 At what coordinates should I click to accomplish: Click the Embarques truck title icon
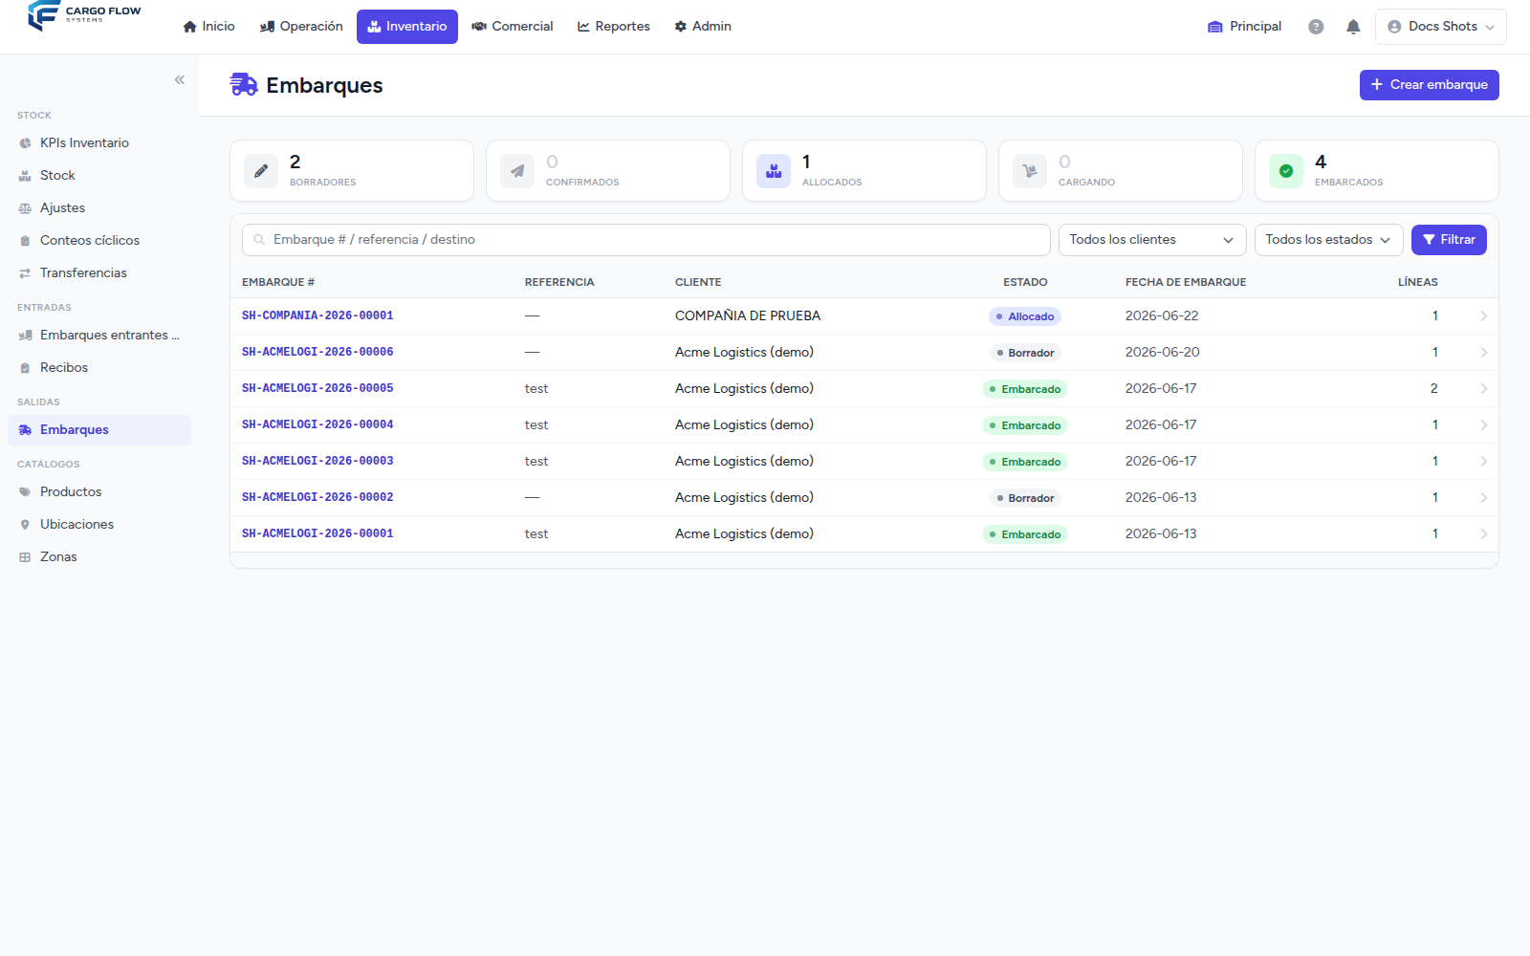tap(244, 85)
